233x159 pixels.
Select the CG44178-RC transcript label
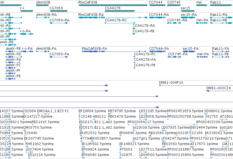coord(116,20)
